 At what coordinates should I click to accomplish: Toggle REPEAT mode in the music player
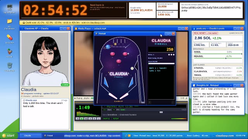(x=116, y=119)
